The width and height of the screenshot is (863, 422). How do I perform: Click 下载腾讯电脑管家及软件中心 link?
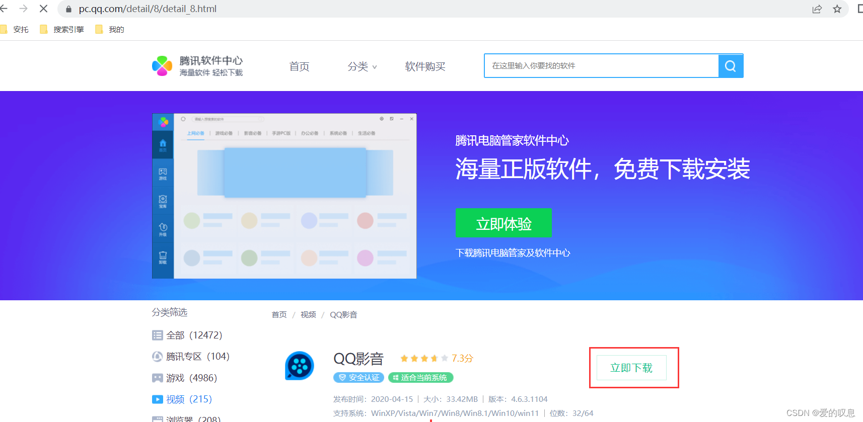[x=513, y=253]
